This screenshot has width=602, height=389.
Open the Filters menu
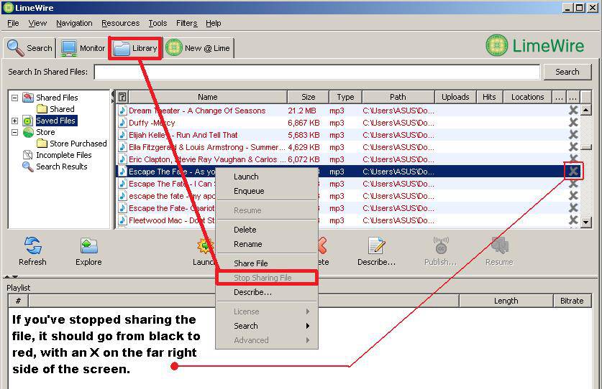pos(186,24)
